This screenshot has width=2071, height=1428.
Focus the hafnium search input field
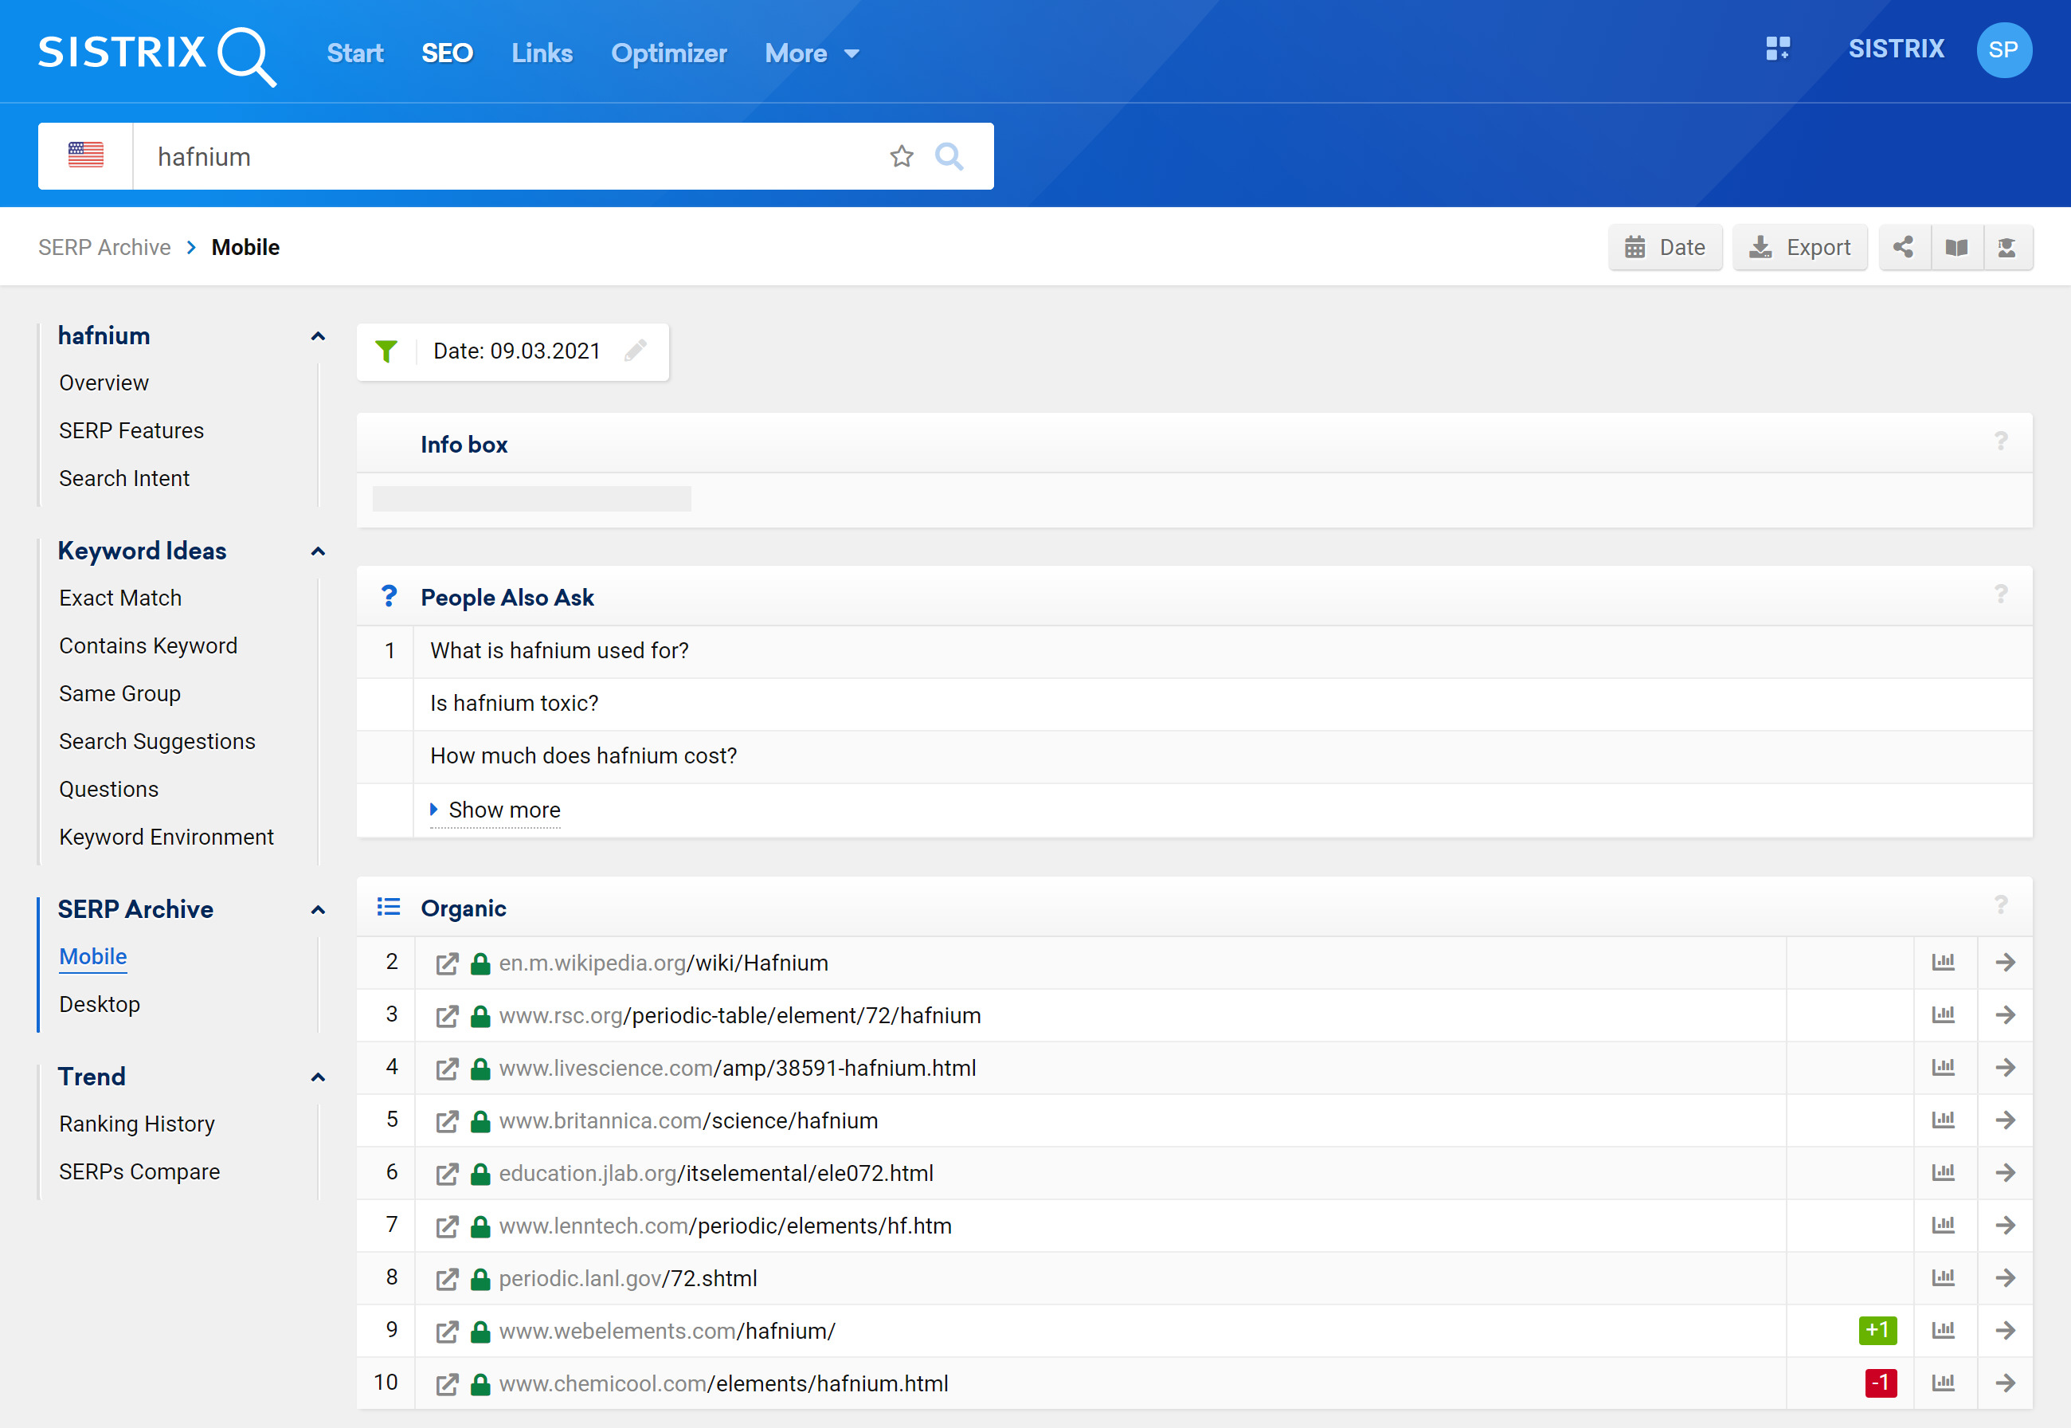510,156
